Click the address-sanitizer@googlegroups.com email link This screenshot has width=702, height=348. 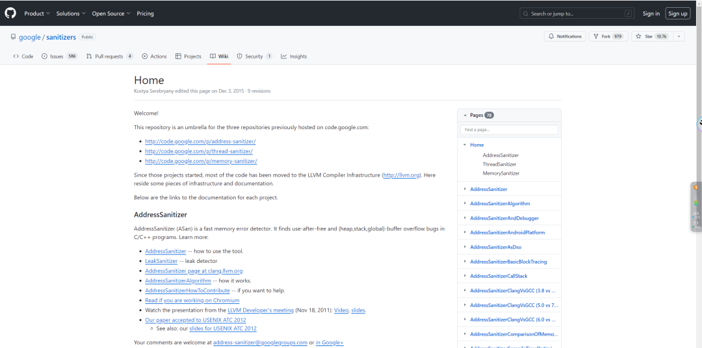point(260,343)
